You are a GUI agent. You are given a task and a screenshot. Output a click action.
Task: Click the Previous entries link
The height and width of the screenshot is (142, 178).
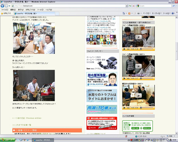click(27, 118)
